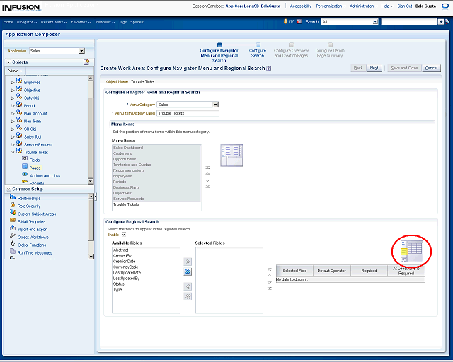This screenshot has width=453, height=362.
Task: Move menu item to top of list
Action: (207, 169)
